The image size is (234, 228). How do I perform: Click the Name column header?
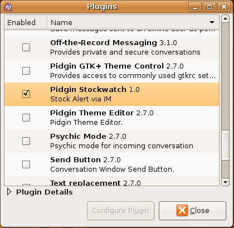133,22
